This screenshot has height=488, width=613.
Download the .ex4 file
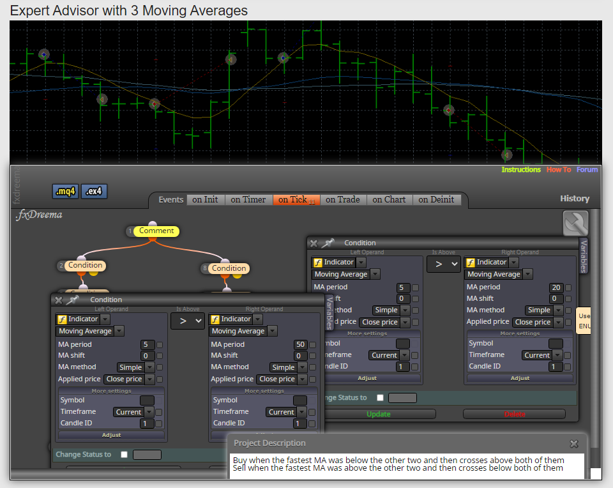[94, 191]
